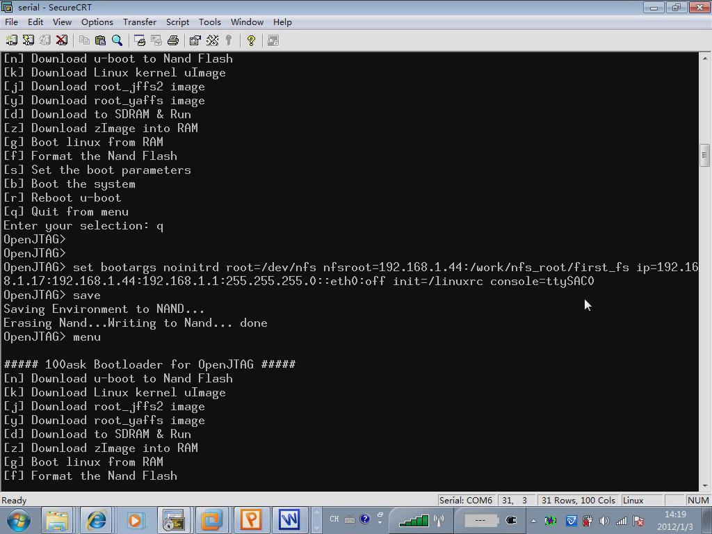Paste clipboard using the toolbar Paste icon

tap(100, 41)
